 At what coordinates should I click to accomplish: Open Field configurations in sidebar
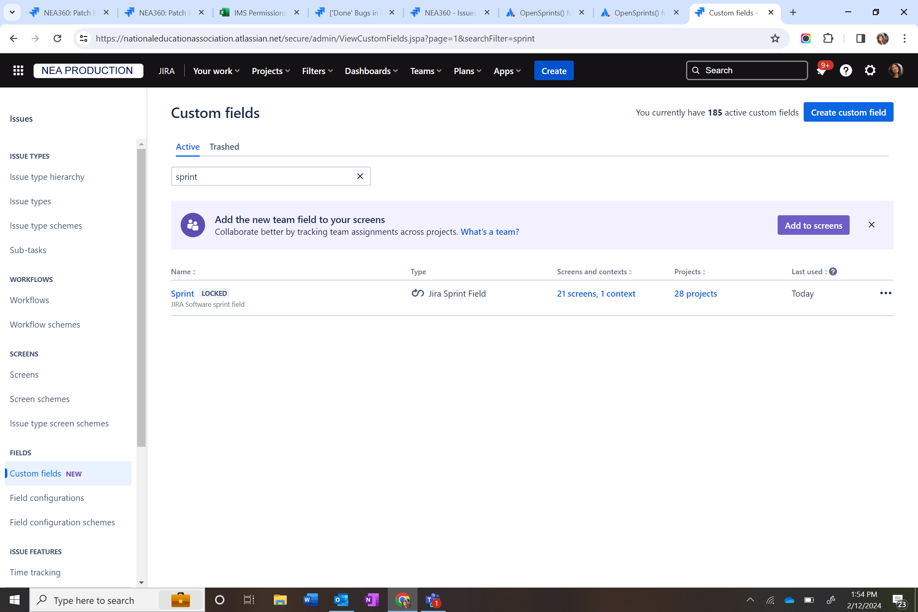point(47,498)
